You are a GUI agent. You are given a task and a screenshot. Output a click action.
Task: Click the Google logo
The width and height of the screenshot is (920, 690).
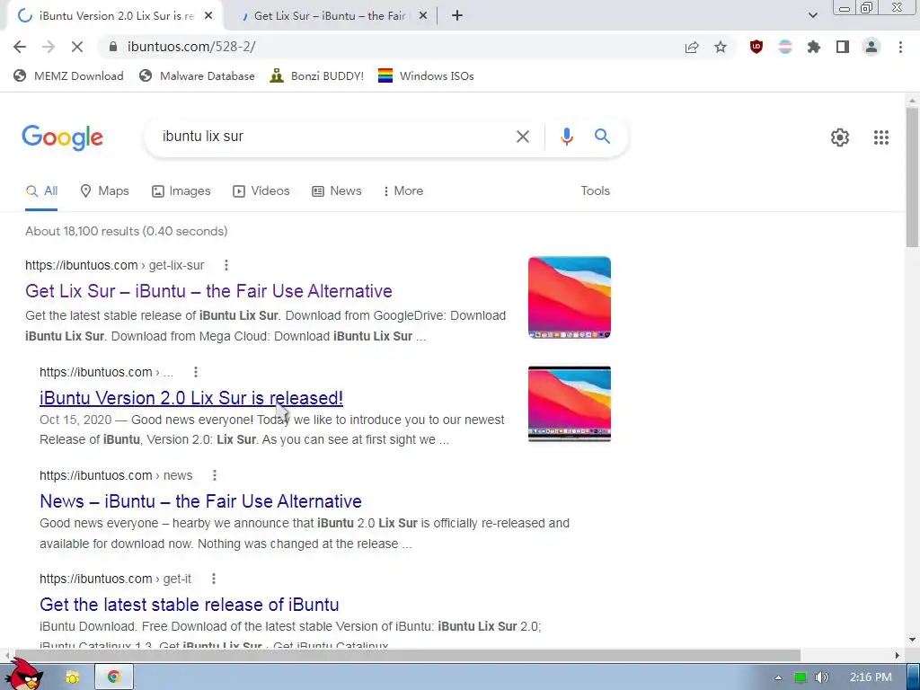point(62,137)
